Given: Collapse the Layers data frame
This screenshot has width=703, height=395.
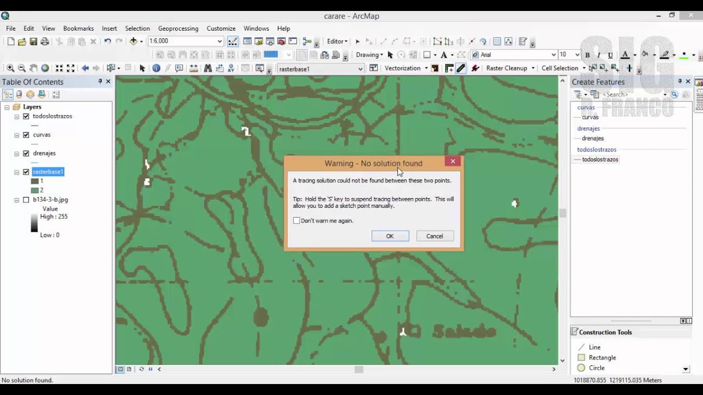Looking at the screenshot, I should click(7, 107).
